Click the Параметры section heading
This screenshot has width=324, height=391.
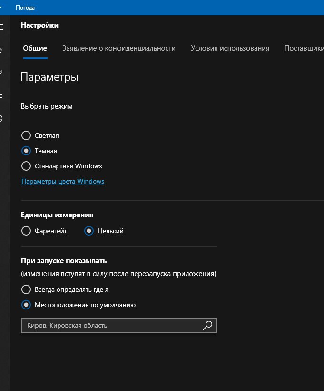coord(49,77)
